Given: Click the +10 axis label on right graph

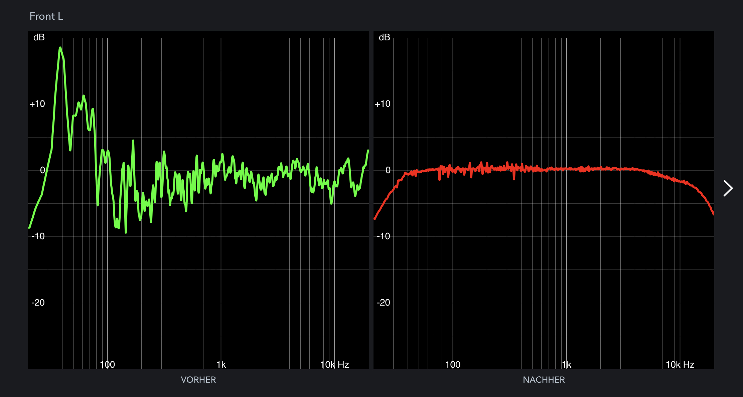Looking at the screenshot, I should [383, 104].
